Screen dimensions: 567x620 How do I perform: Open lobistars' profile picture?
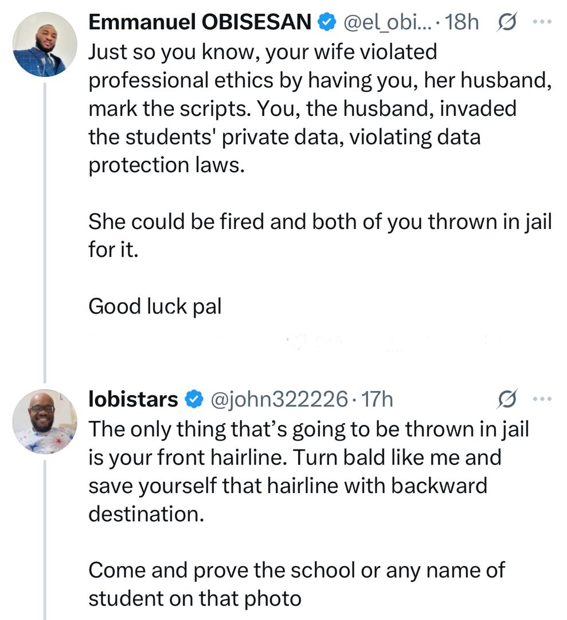45,422
